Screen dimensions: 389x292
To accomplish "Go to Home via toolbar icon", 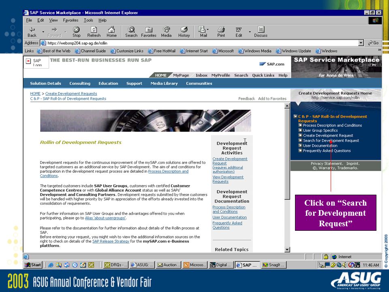I will (x=111, y=32).
